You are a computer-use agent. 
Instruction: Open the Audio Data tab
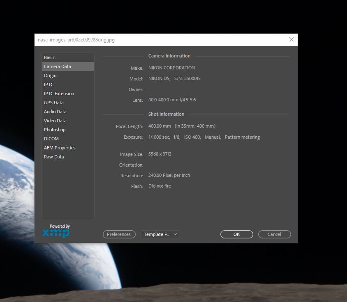[x=68, y=112]
